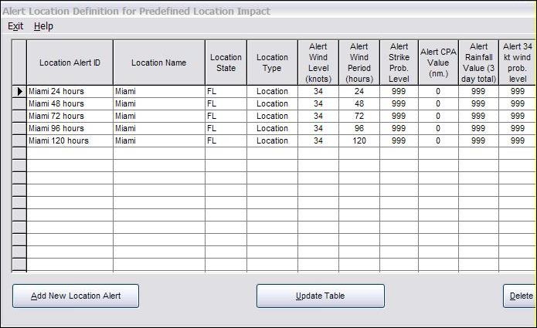Select wind period cell showing 72
The width and height of the screenshot is (537, 328).
click(x=359, y=117)
